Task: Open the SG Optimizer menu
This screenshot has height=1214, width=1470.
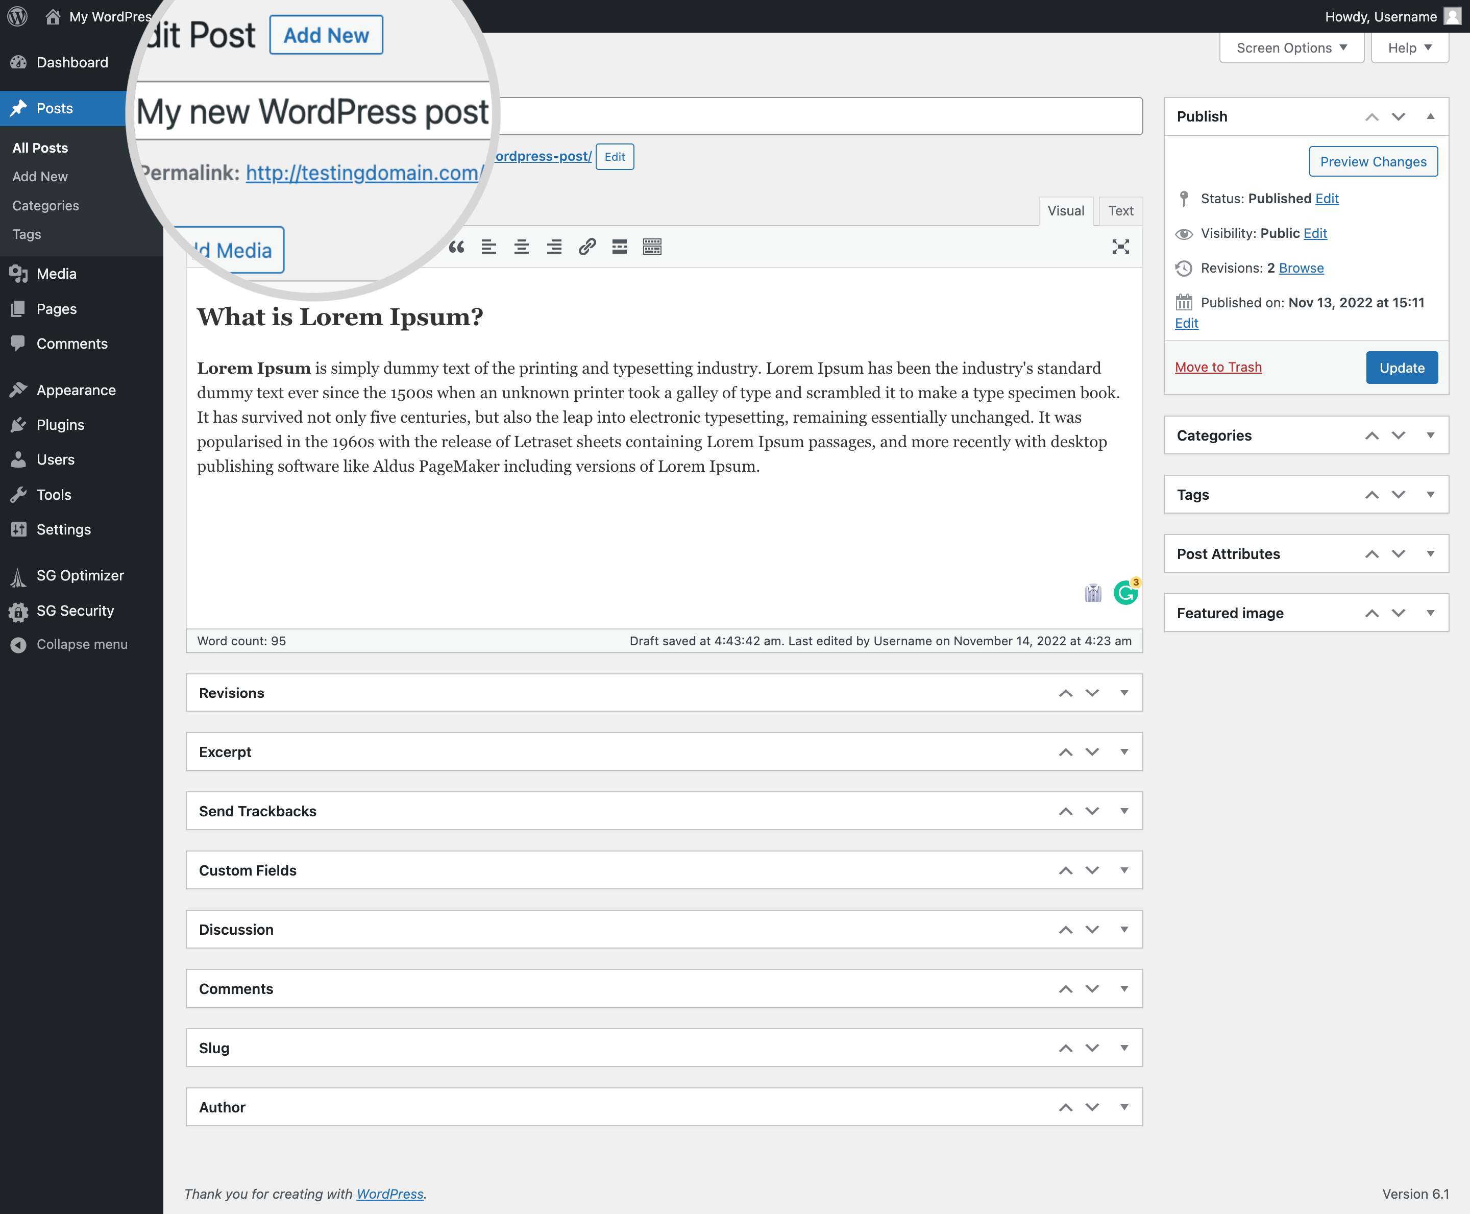Action: (x=81, y=575)
